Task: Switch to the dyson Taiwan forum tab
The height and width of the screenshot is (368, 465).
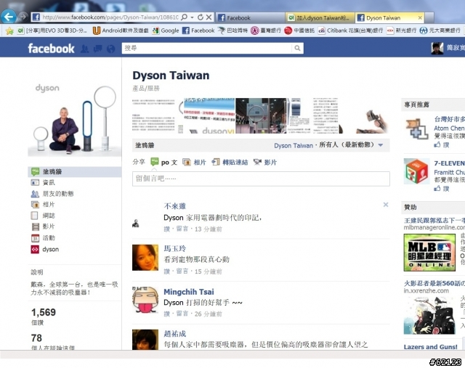Action: point(320,17)
